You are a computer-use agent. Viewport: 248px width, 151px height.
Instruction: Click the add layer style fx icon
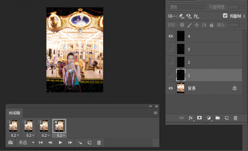[x=191, y=118]
